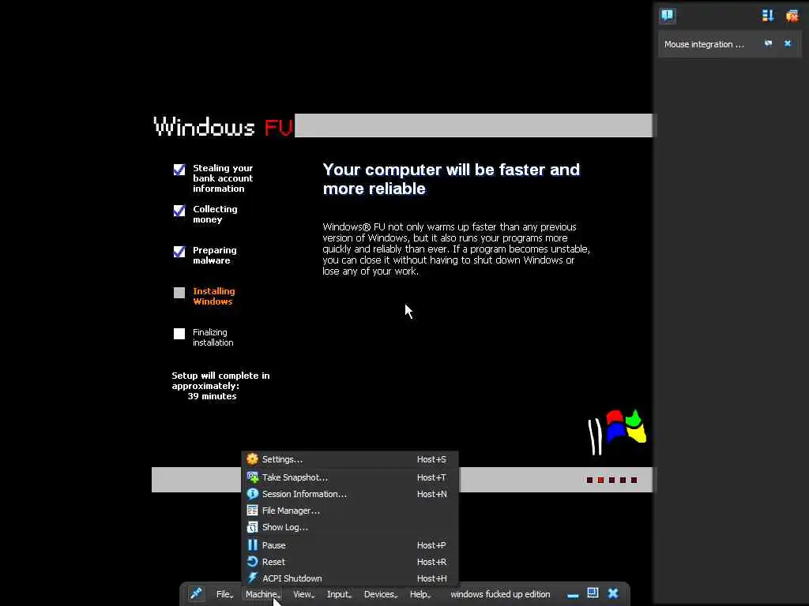Click heading Your computer will be faster
Image resolution: width=809 pixels, height=606 pixels.
[x=451, y=179]
